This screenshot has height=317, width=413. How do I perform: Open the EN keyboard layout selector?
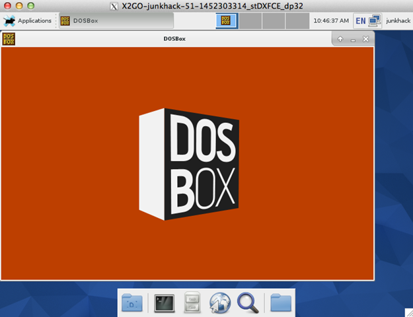(360, 20)
